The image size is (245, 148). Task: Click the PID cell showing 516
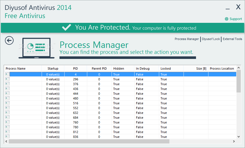pos(76,103)
